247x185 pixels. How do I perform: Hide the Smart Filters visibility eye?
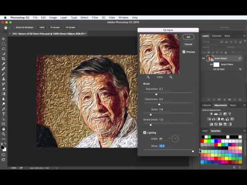tap(211, 64)
